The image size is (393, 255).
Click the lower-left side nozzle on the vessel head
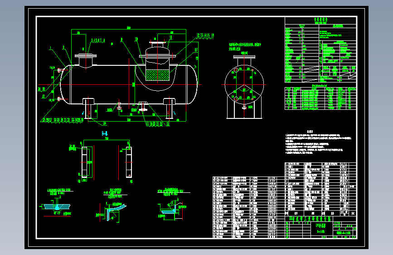(60, 99)
